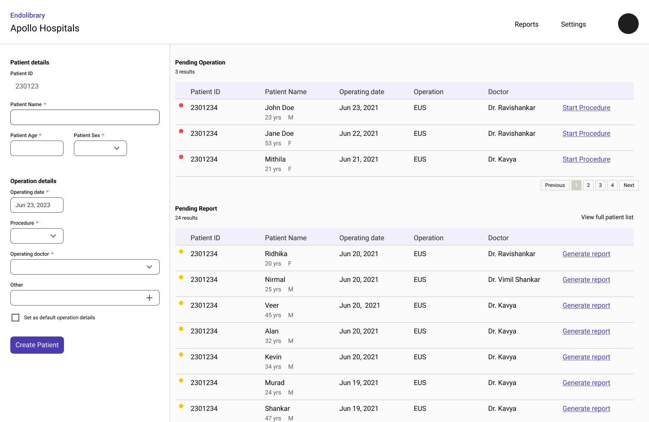Click patient name Alan
The image size is (649, 422).
pyautogui.click(x=272, y=331)
